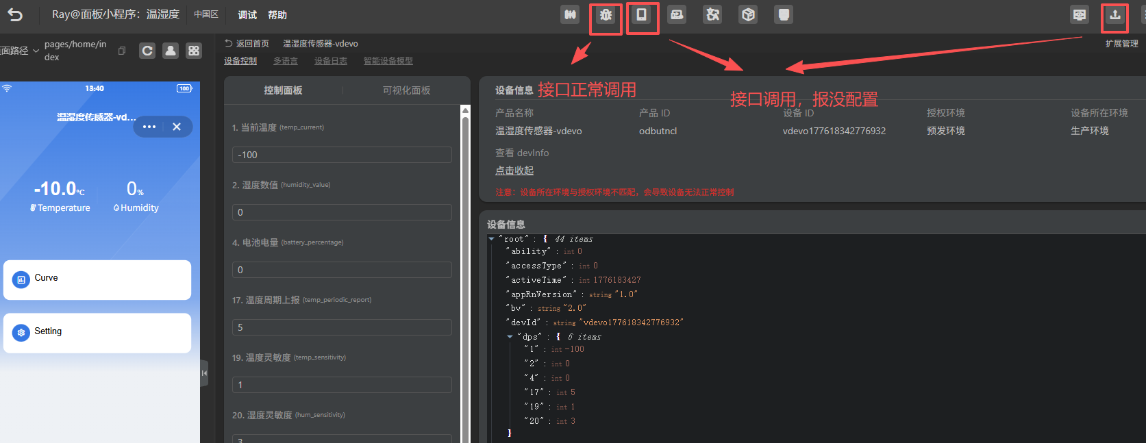
Task: Open the phone device panel icon
Action: click(641, 14)
